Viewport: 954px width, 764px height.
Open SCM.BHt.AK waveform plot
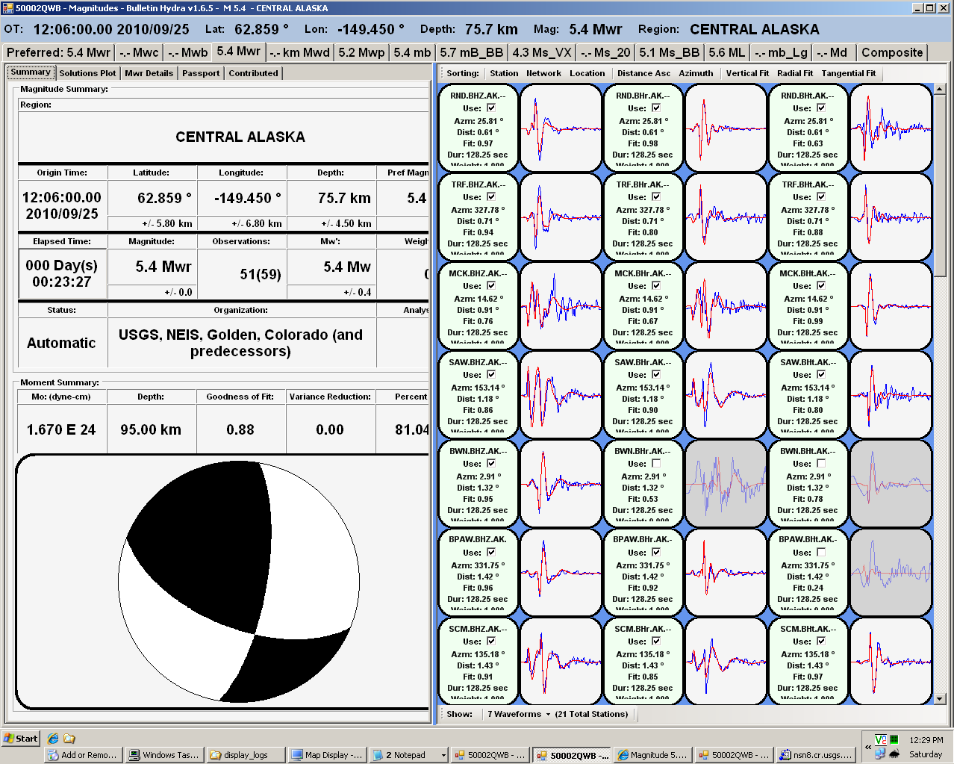point(891,660)
